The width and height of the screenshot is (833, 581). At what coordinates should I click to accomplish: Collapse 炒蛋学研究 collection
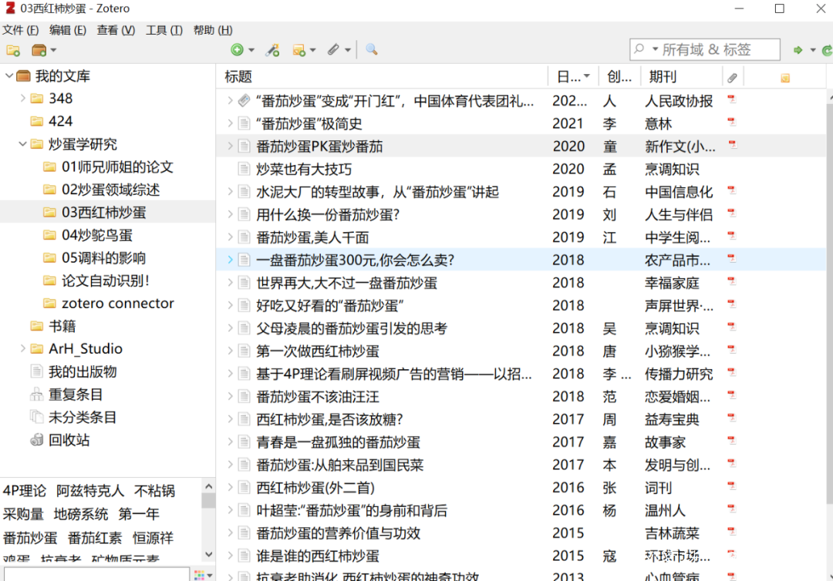22,144
